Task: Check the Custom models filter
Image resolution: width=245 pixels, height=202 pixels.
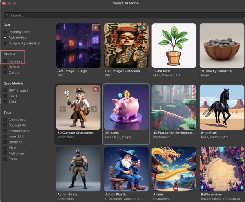Action: [5, 72]
